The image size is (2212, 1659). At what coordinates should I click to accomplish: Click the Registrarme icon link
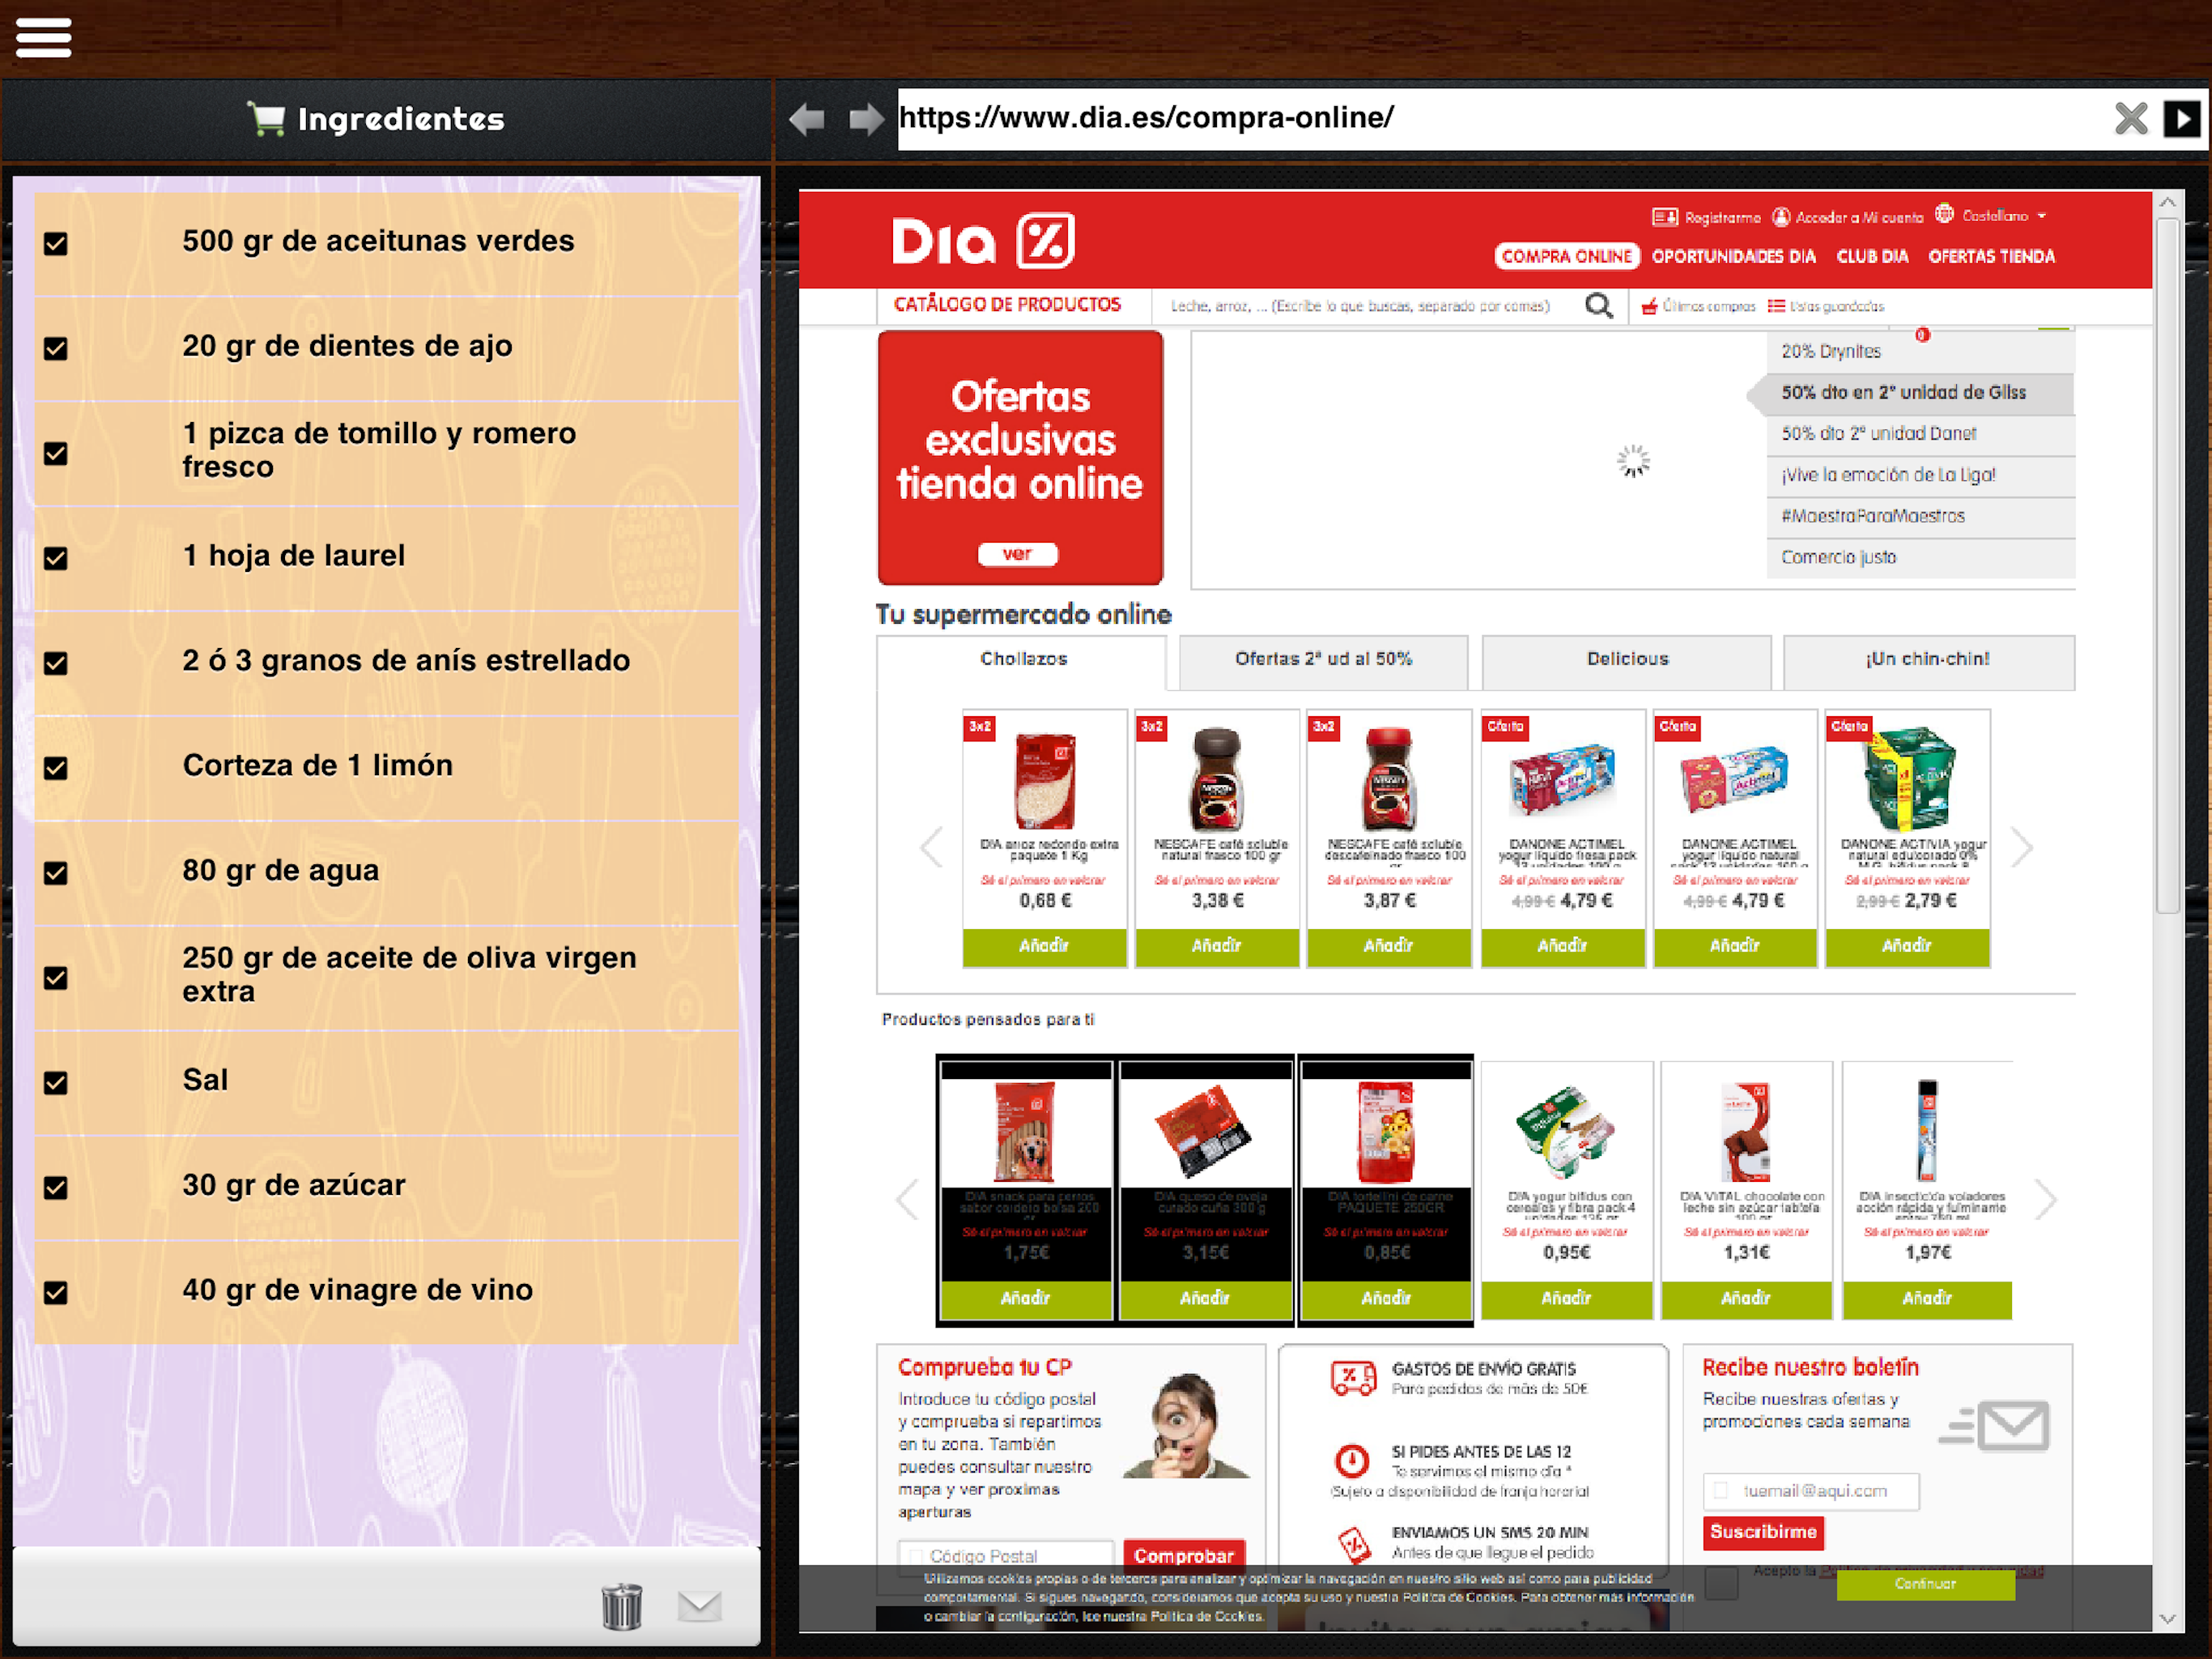tap(1706, 217)
